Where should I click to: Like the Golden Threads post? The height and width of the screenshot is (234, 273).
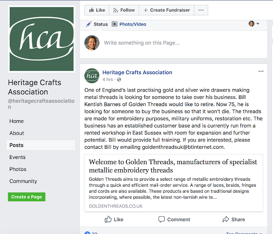click(x=114, y=220)
